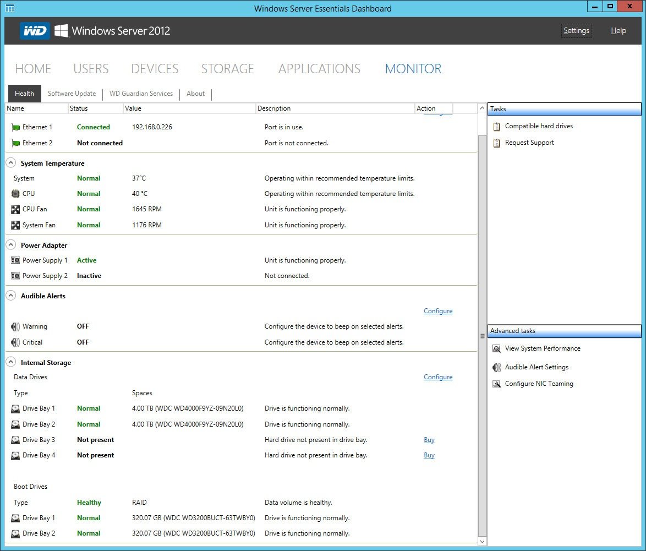This screenshot has width=646, height=551.
Task: Click the System Fan icon
Action: point(15,225)
